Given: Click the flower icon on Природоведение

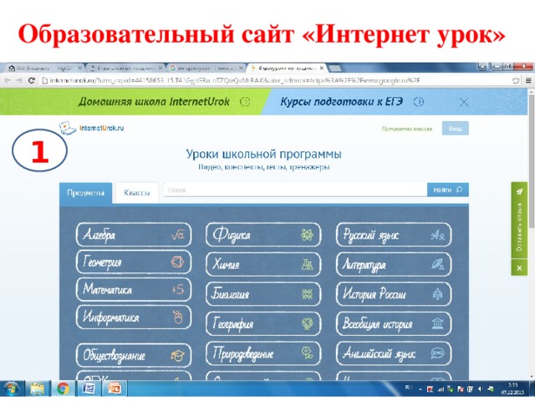Looking at the screenshot, I should pyautogui.click(x=308, y=353).
